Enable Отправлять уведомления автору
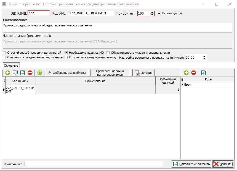Viewport: 237px width, 171px height. coord(66,58)
